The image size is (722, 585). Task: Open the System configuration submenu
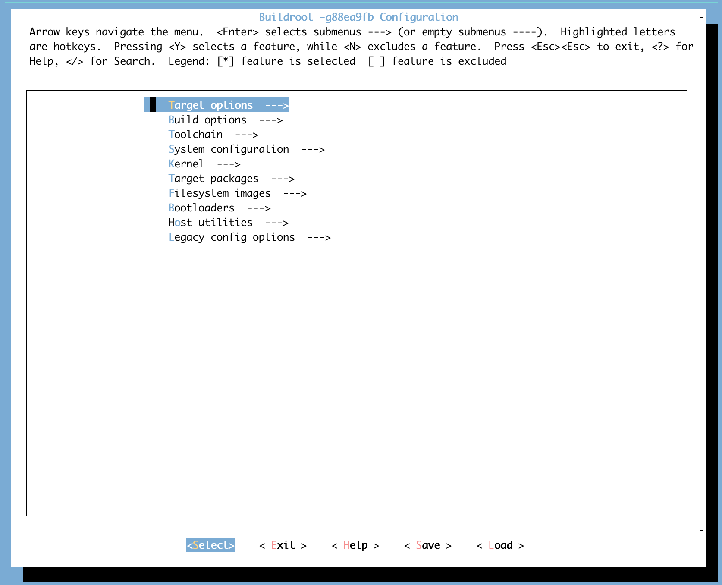click(246, 149)
